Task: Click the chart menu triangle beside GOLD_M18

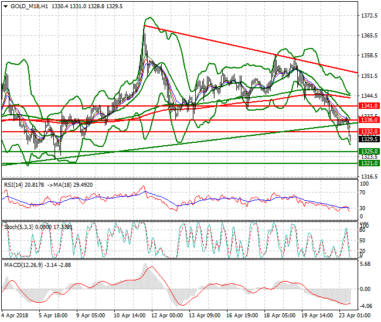Action: 6,6
